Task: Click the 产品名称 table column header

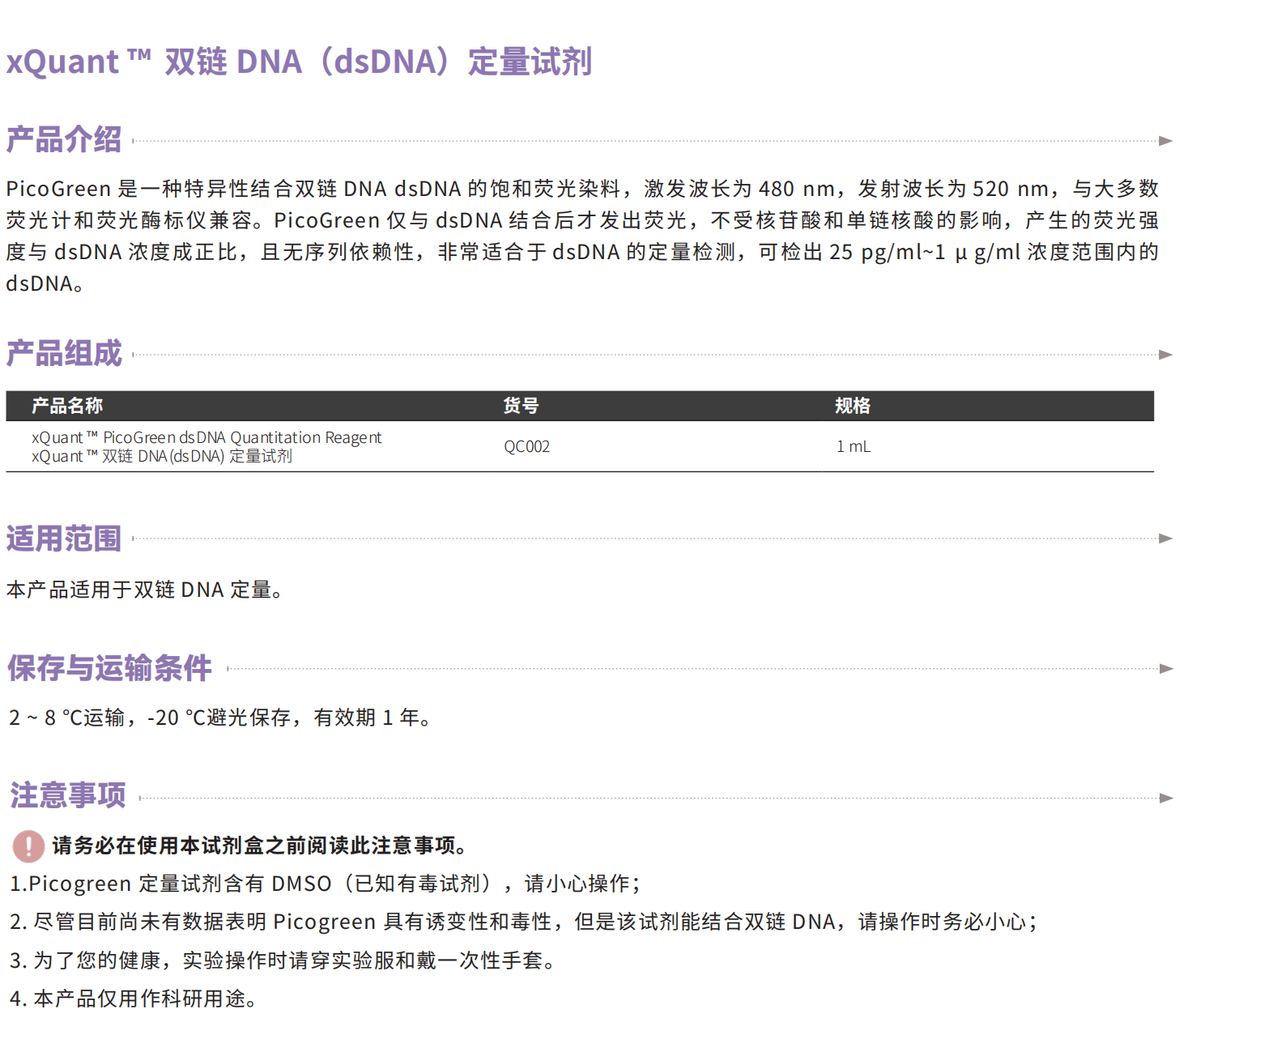Action: coord(67,406)
